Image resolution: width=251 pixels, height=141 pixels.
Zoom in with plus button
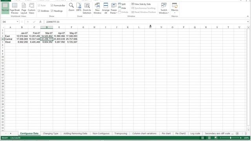(x=240, y=138)
